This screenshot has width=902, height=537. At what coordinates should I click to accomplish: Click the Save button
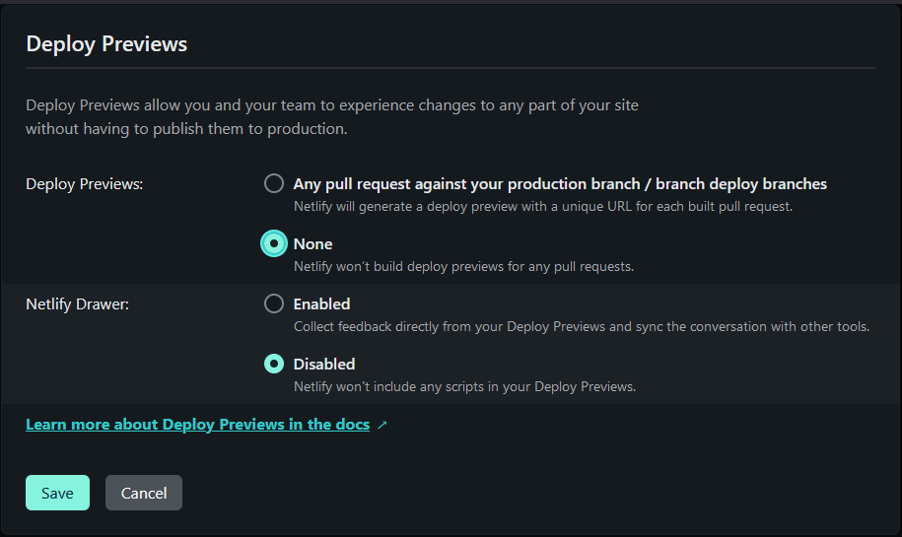tap(57, 493)
